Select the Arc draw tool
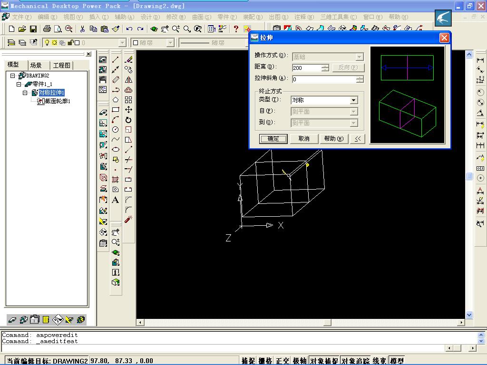The height and width of the screenshot is (365, 487). pos(116,120)
